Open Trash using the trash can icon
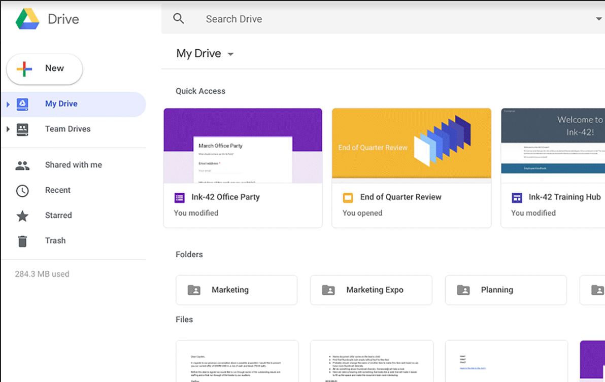605x382 pixels. point(22,240)
